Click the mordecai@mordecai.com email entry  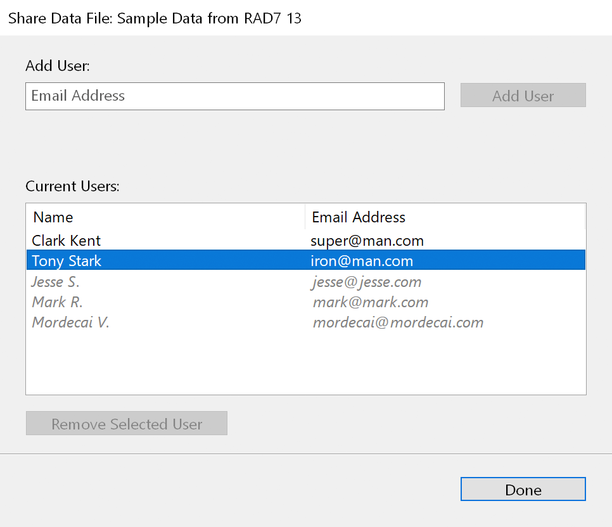coord(398,322)
